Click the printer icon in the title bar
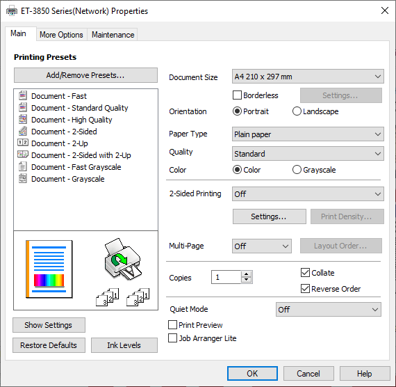This screenshot has height=387, width=396. pyautogui.click(x=12, y=11)
